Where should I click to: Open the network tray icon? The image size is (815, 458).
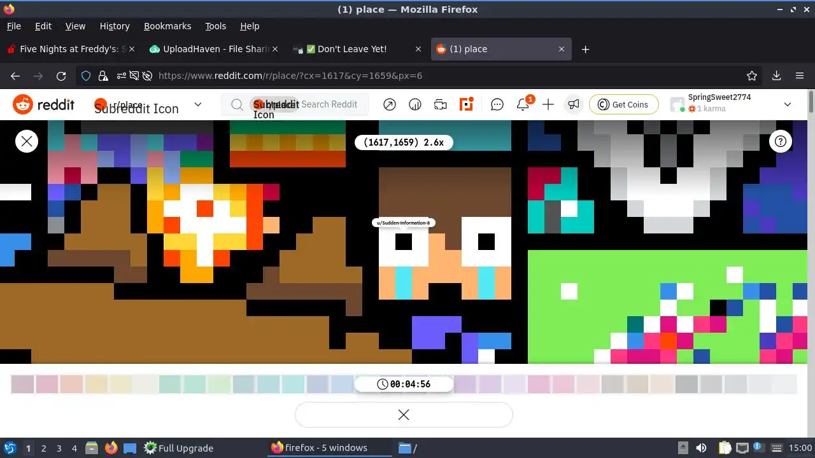pos(742,448)
